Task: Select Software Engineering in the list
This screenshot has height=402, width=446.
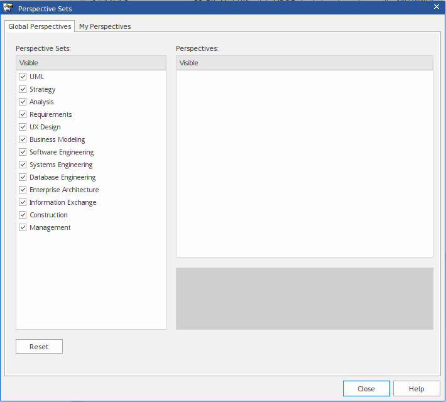Action: click(62, 152)
